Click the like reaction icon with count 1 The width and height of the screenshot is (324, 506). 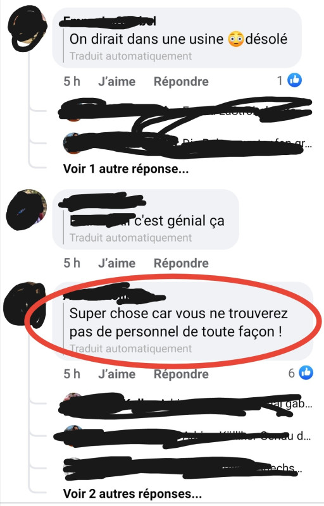tap(294, 80)
